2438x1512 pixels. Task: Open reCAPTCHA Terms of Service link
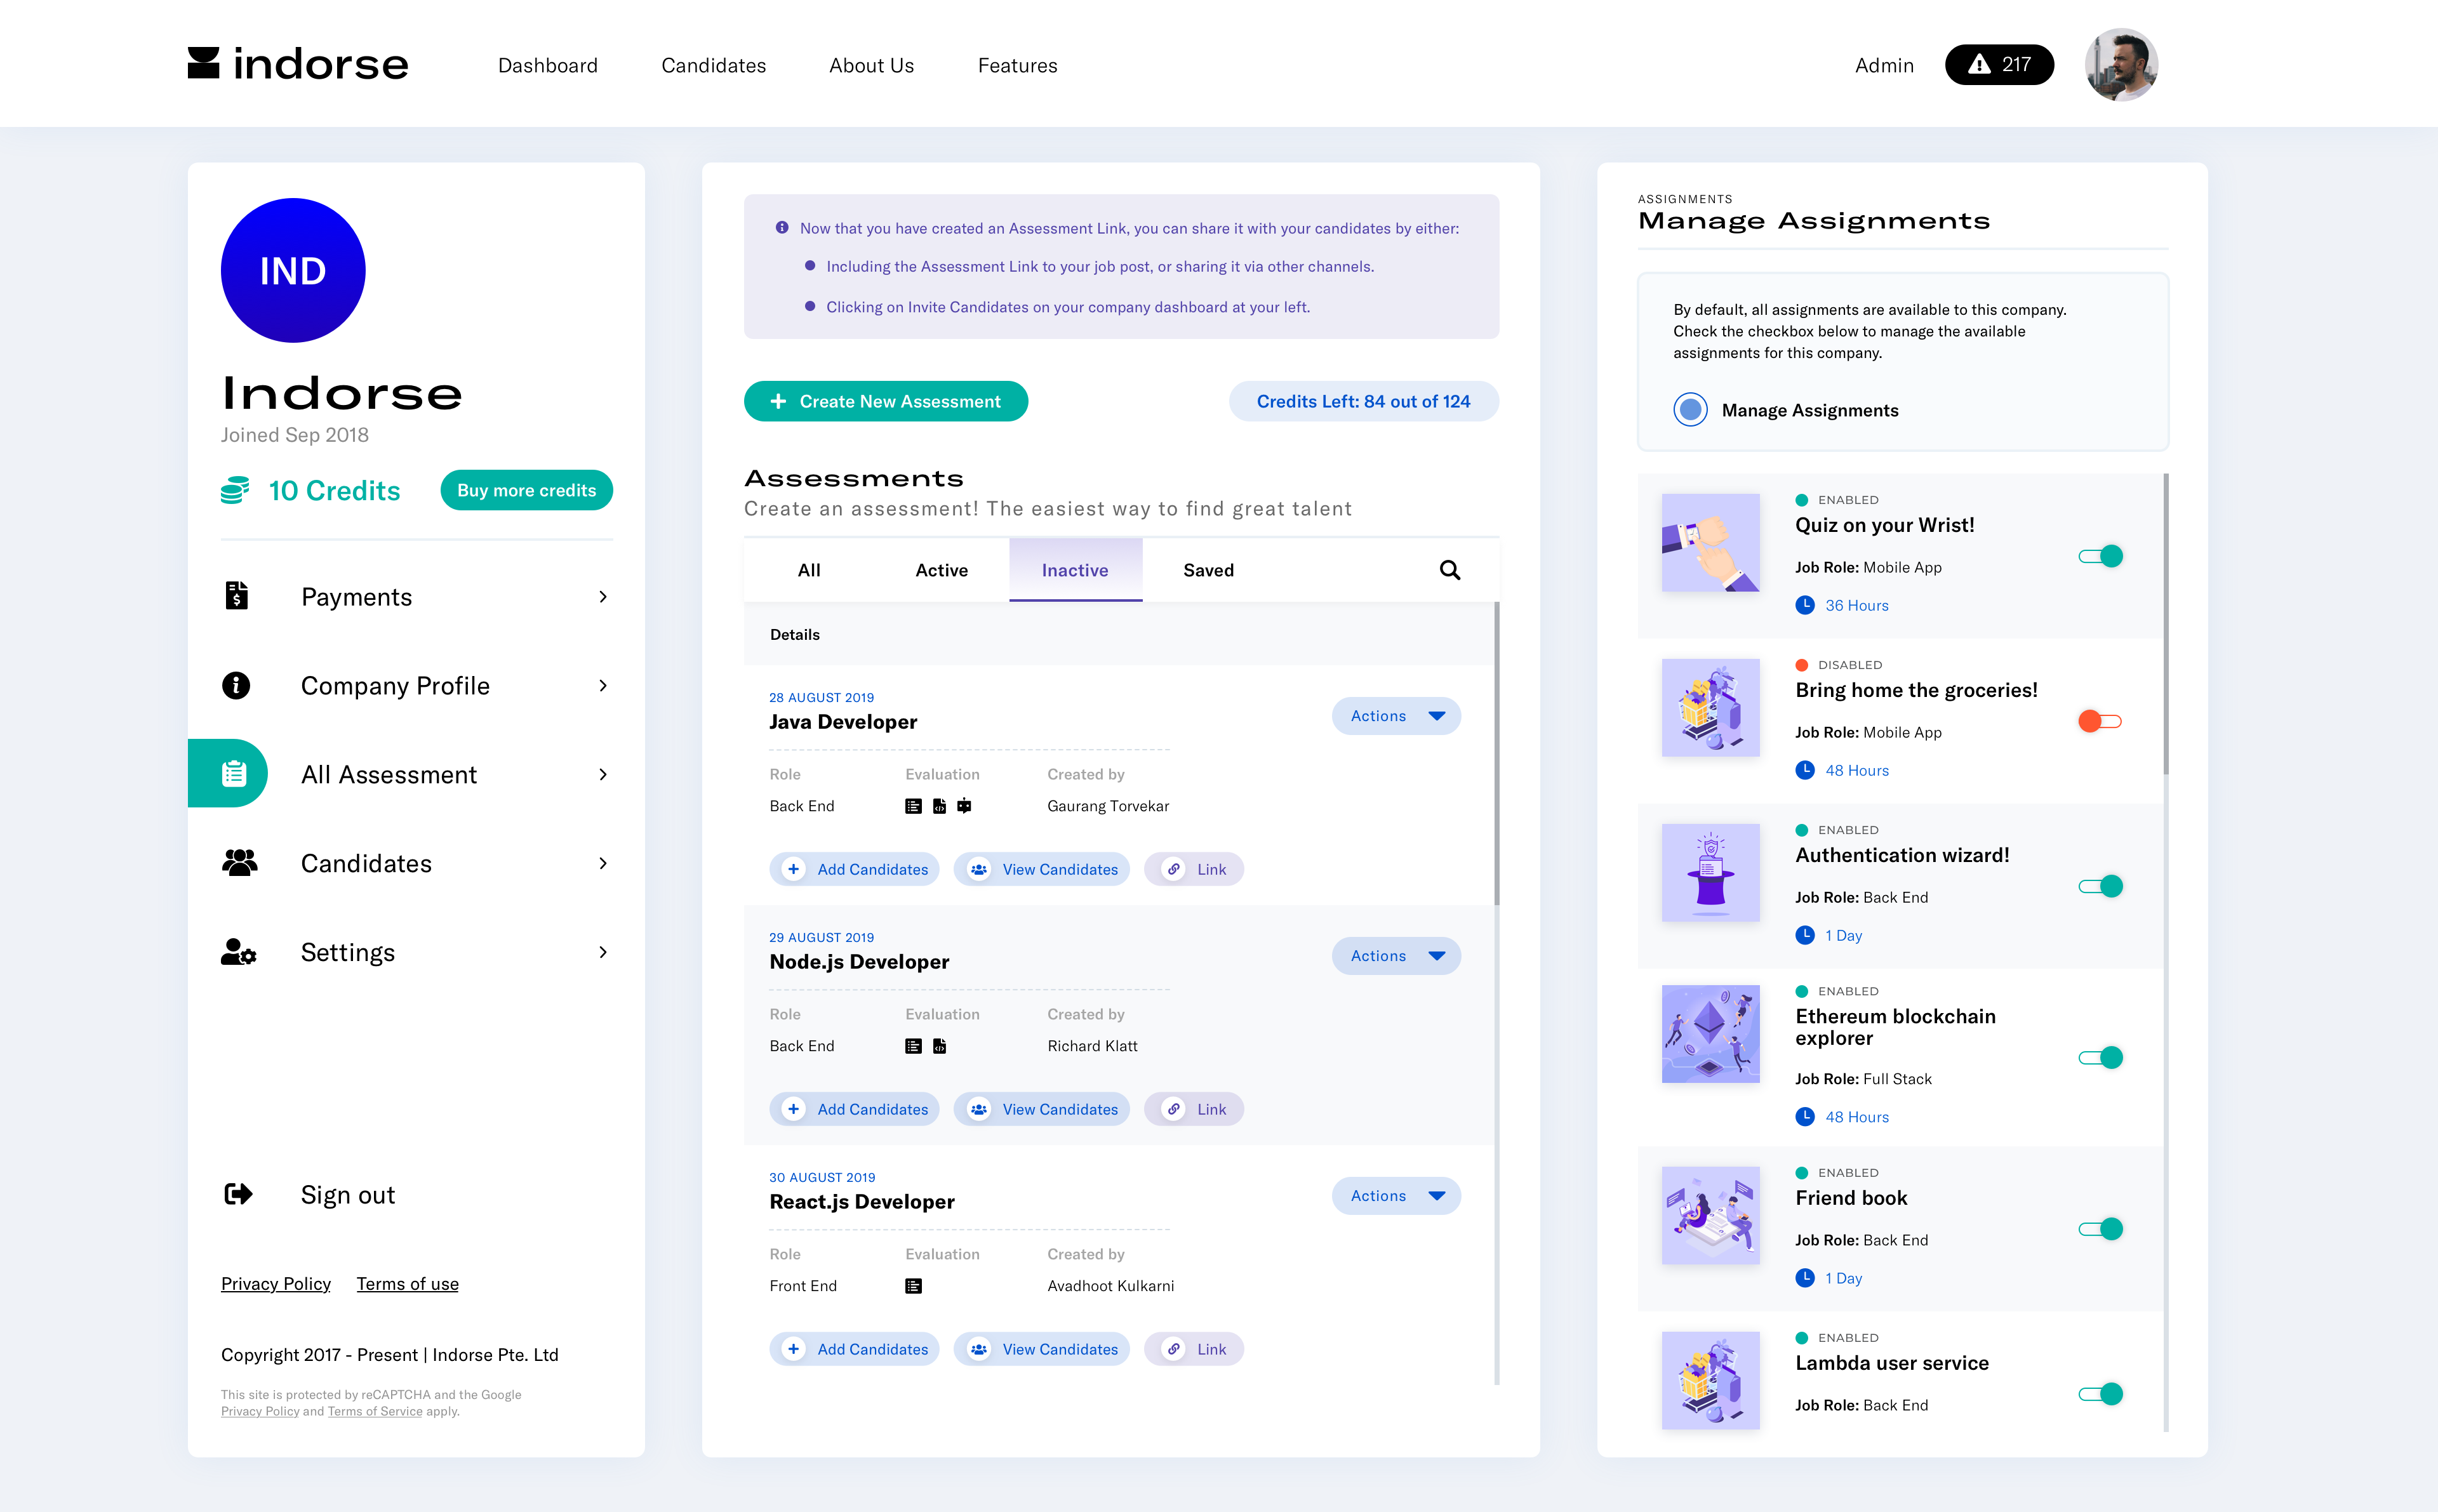(x=375, y=1411)
